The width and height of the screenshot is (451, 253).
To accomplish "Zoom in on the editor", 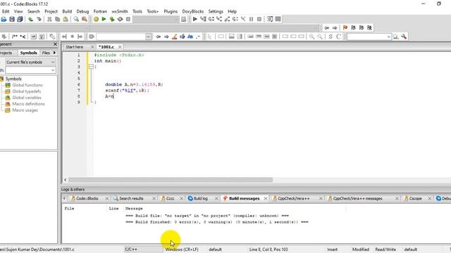I will [311, 37].
